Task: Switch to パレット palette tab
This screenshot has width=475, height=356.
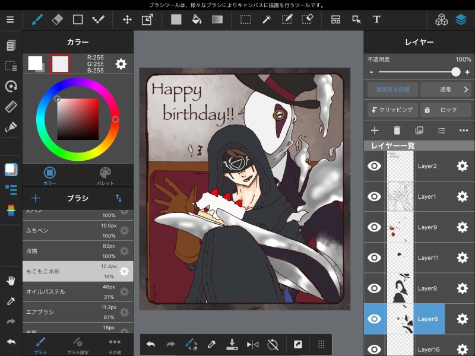Action: [105, 176]
